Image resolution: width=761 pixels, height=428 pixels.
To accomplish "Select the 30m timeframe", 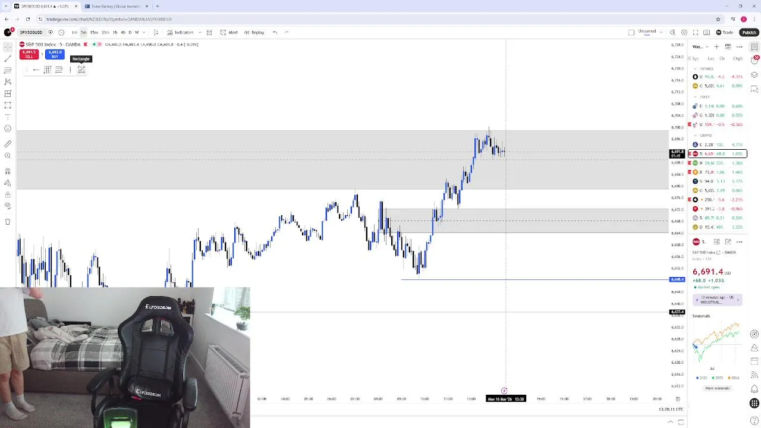I will (x=105, y=32).
